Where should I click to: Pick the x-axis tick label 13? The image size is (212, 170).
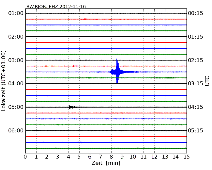[x=165, y=157]
